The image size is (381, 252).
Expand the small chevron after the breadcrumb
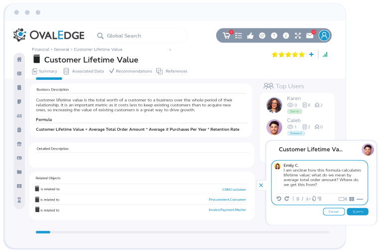tap(170, 50)
